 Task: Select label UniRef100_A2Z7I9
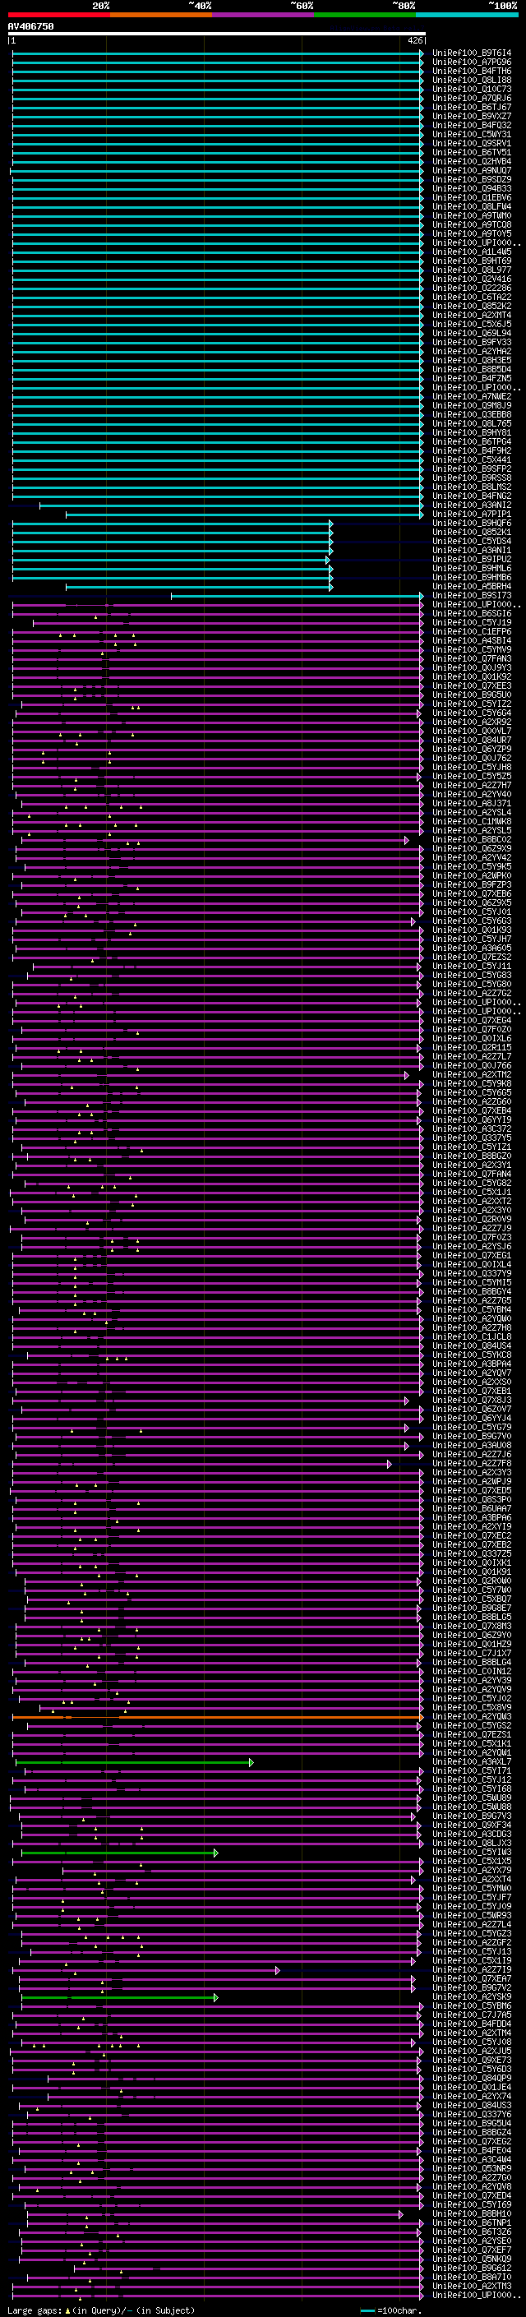point(472,1970)
